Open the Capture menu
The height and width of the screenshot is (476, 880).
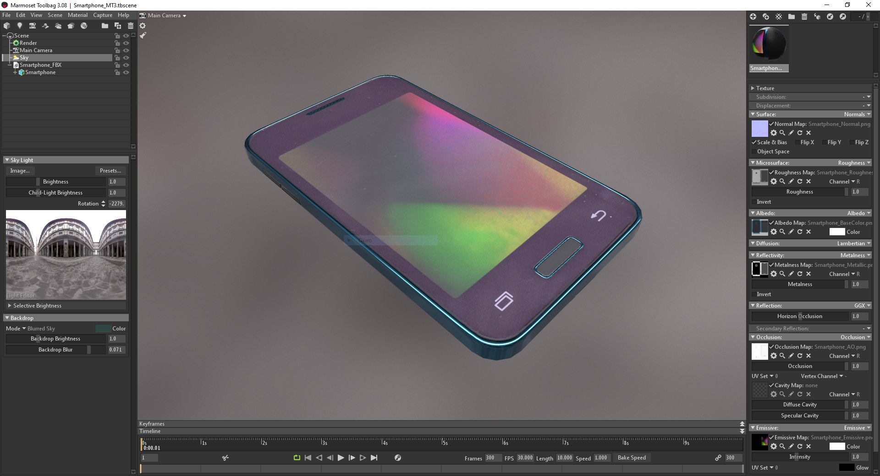pyautogui.click(x=103, y=15)
